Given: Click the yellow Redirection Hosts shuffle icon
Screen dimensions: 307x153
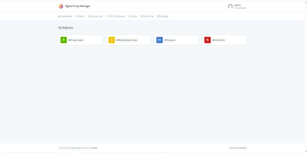Looking at the screenshot, I should pyautogui.click(x=112, y=40).
